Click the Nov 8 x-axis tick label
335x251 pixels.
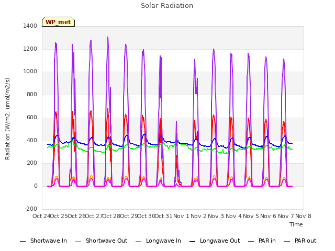[303, 216]
